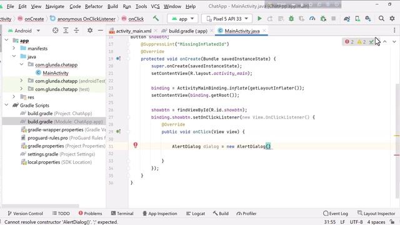Open the File menu
Viewport: 400px width, 225px height.
click(x=10, y=6)
